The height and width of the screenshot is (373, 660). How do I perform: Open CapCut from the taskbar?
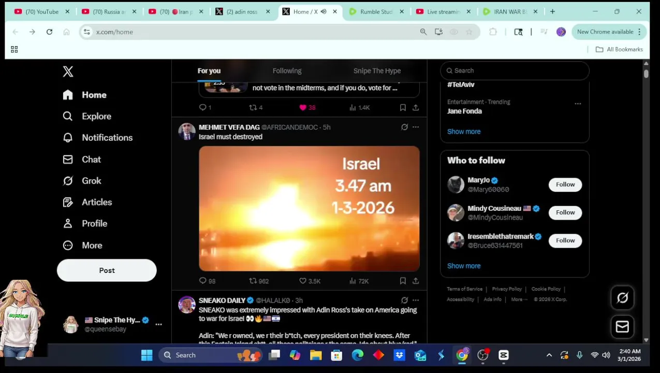click(x=504, y=355)
